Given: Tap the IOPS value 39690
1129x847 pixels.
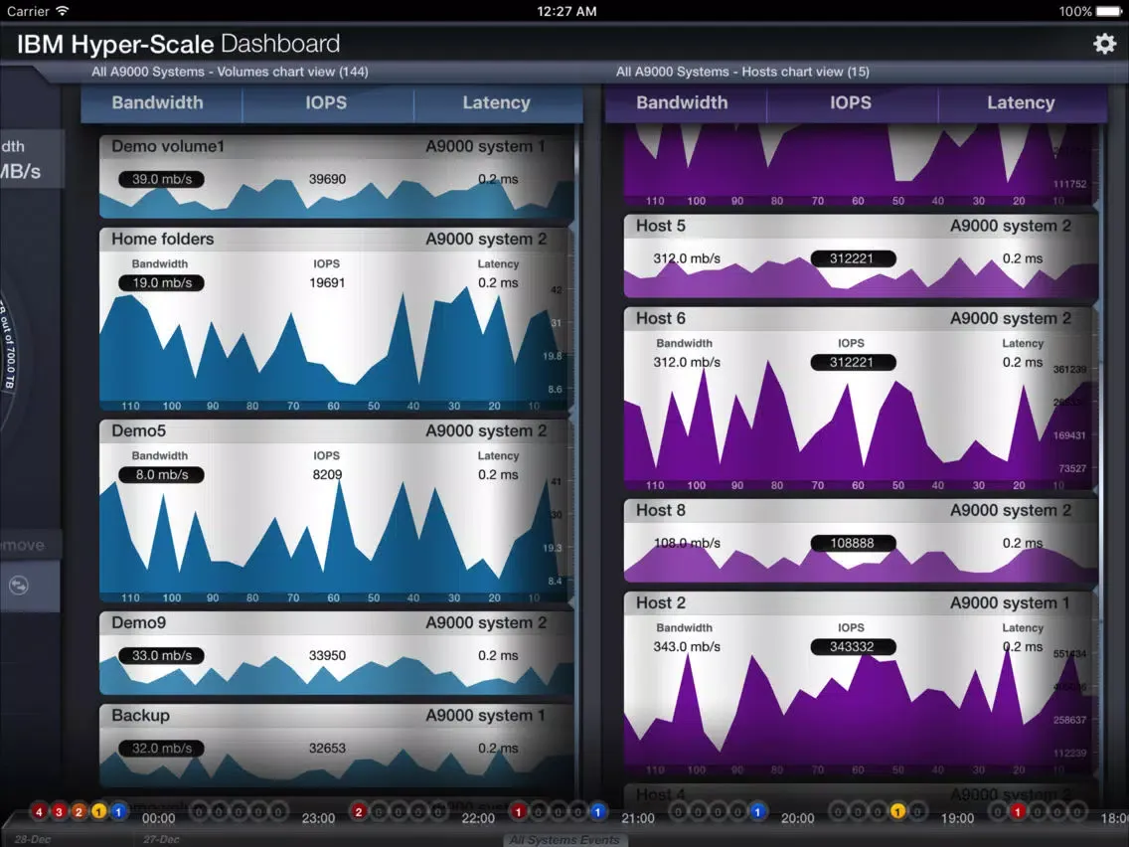Looking at the screenshot, I should [327, 179].
